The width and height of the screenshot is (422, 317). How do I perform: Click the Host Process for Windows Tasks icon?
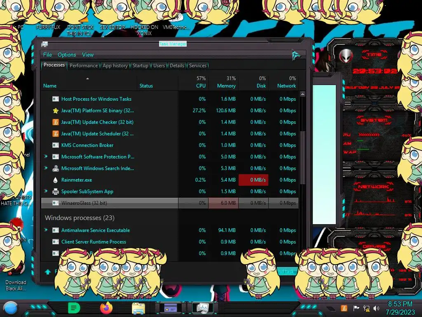click(56, 99)
